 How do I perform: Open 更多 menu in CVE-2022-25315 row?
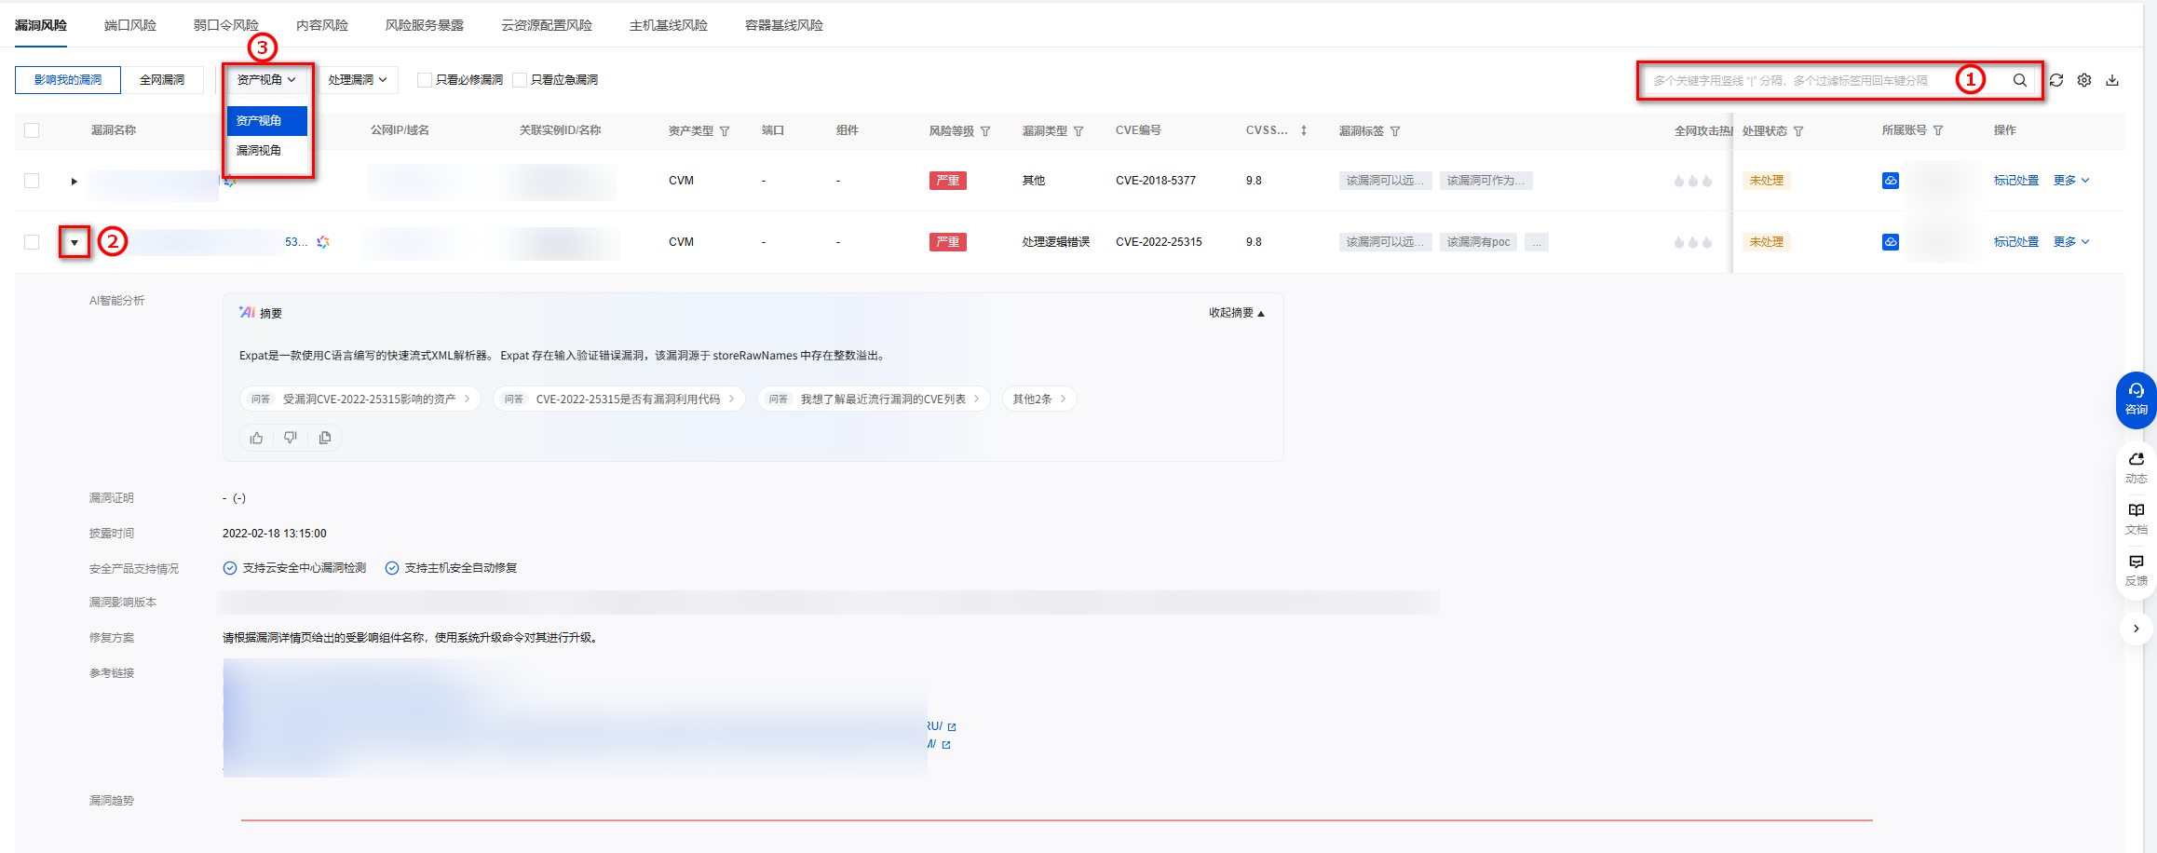click(x=2071, y=242)
